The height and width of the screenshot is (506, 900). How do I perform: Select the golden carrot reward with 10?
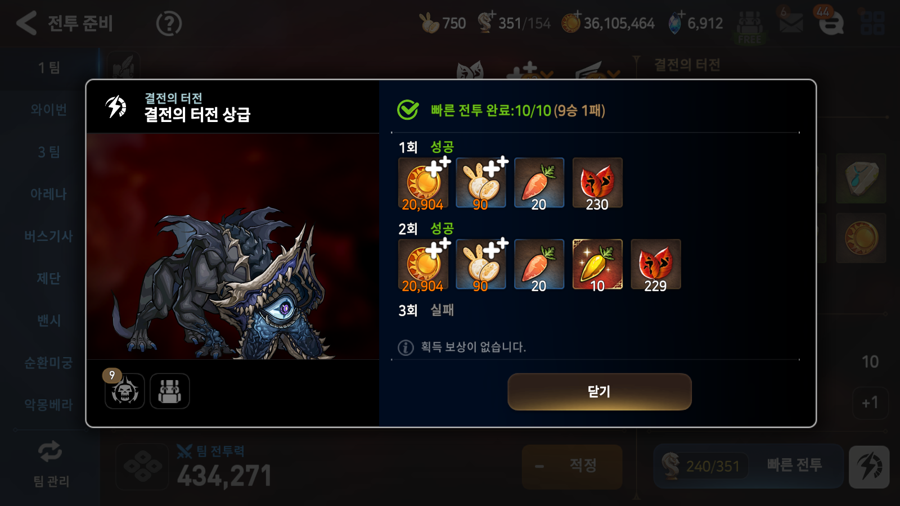pos(597,265)
